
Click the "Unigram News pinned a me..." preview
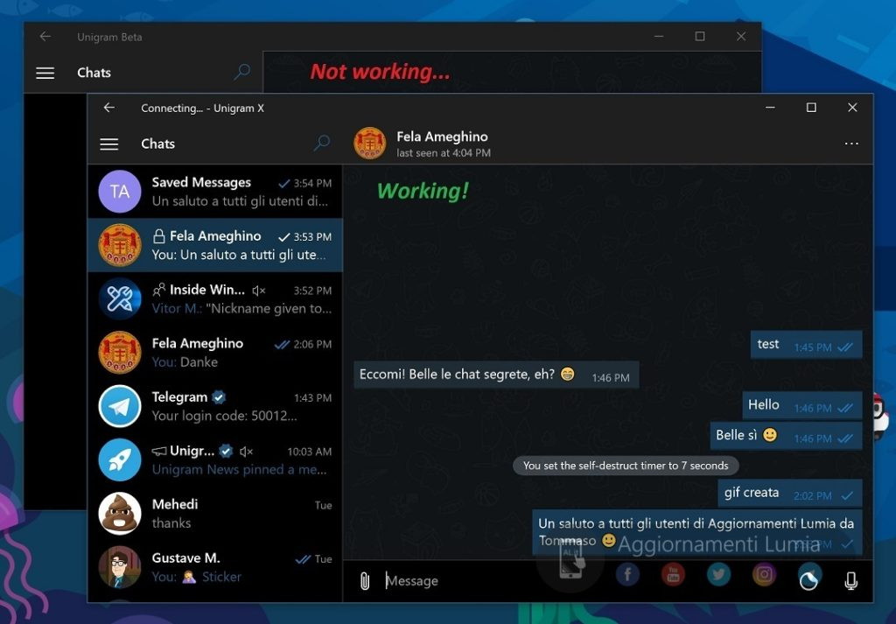[240, 470]
